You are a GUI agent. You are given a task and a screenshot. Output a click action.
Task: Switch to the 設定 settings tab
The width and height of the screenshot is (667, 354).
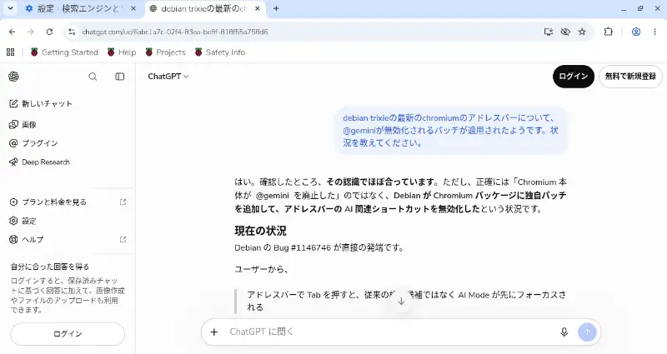tap(81, 8)
